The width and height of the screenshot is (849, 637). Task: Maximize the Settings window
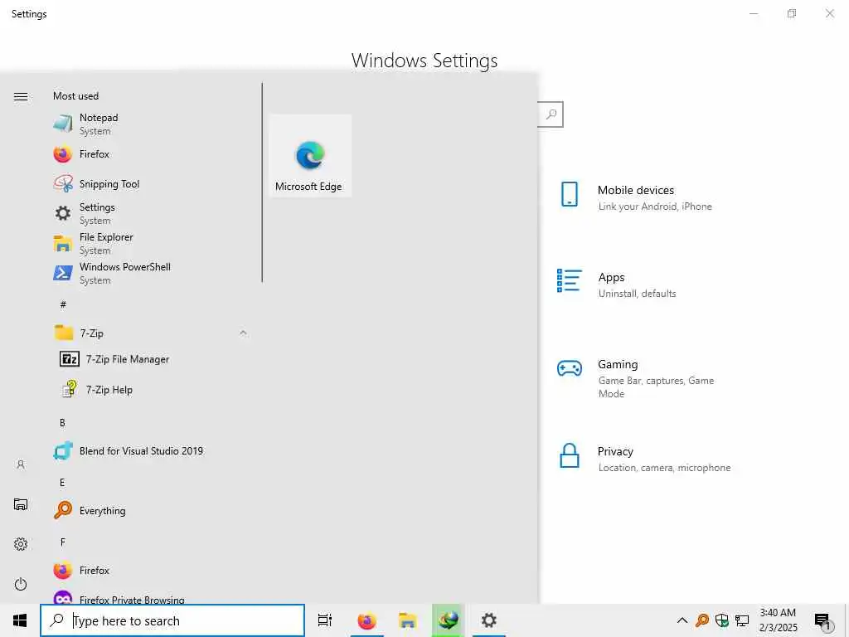coord(792,13)
